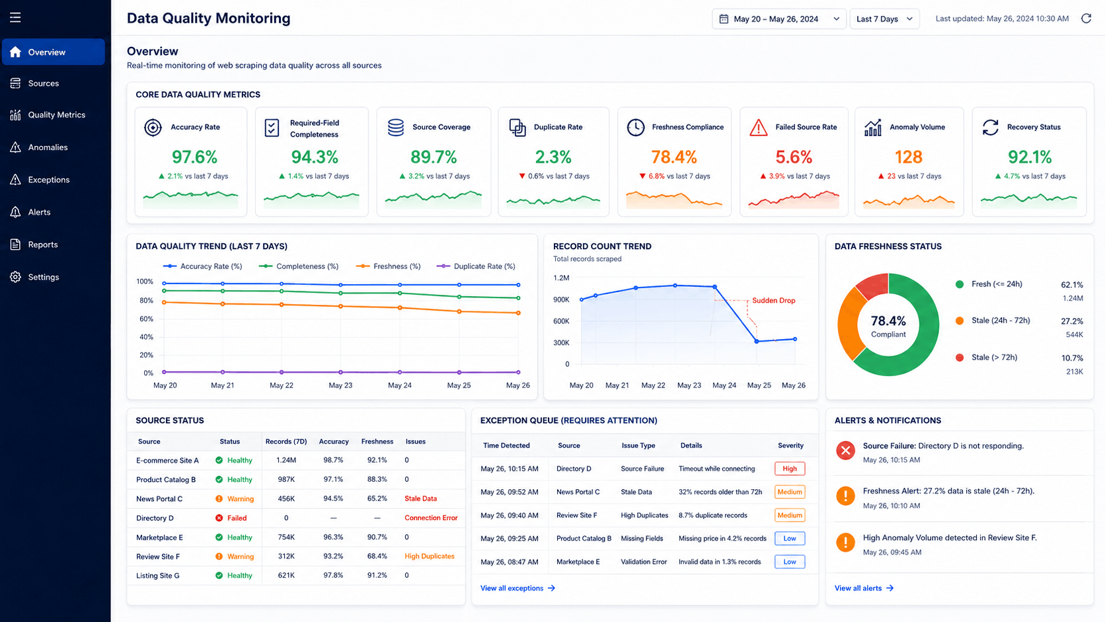Click the orange icon on Freshness Alert

point(845,496)
